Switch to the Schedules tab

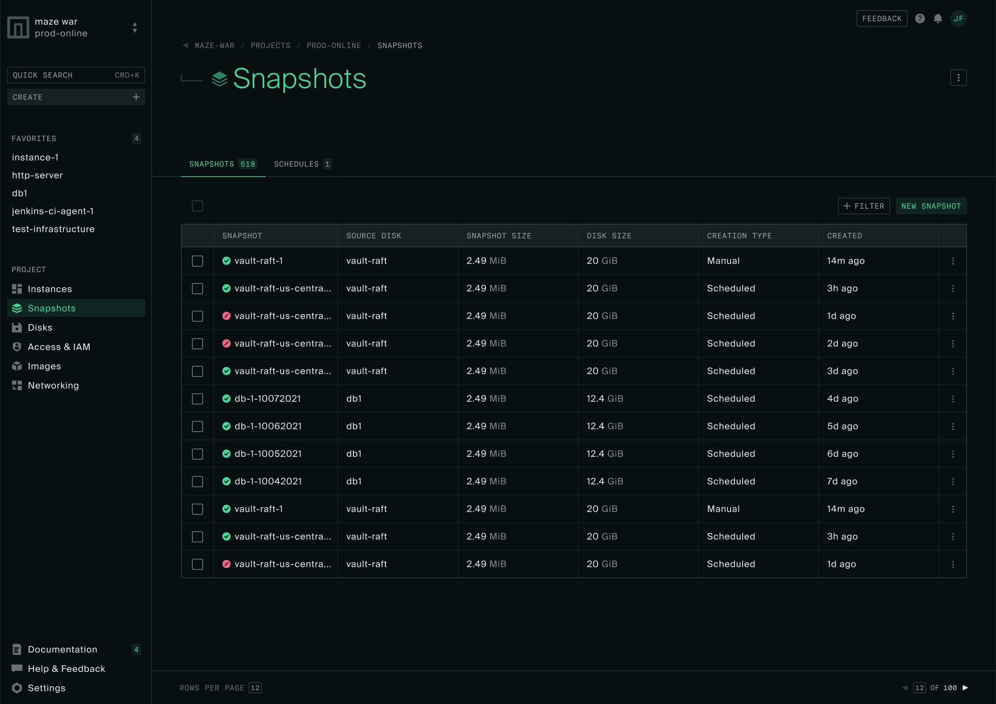(x=302, y=164)
